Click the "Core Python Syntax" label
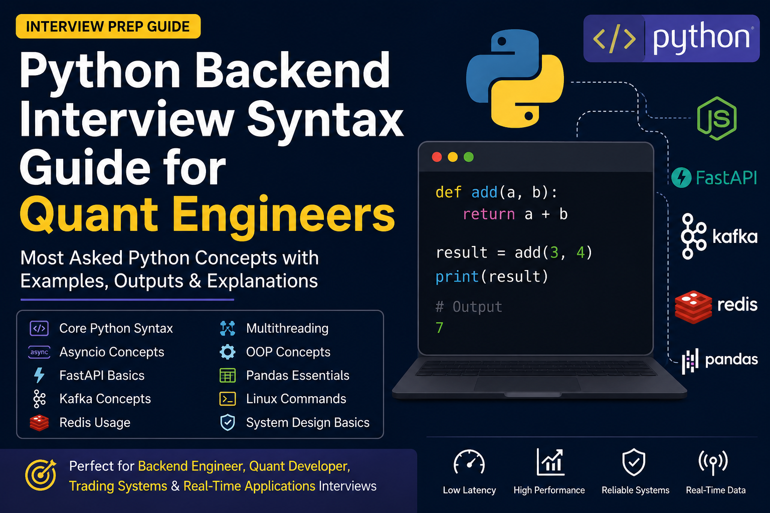This screenshot has width=770, height=513. pyautogui.click(x=116, y=329)
